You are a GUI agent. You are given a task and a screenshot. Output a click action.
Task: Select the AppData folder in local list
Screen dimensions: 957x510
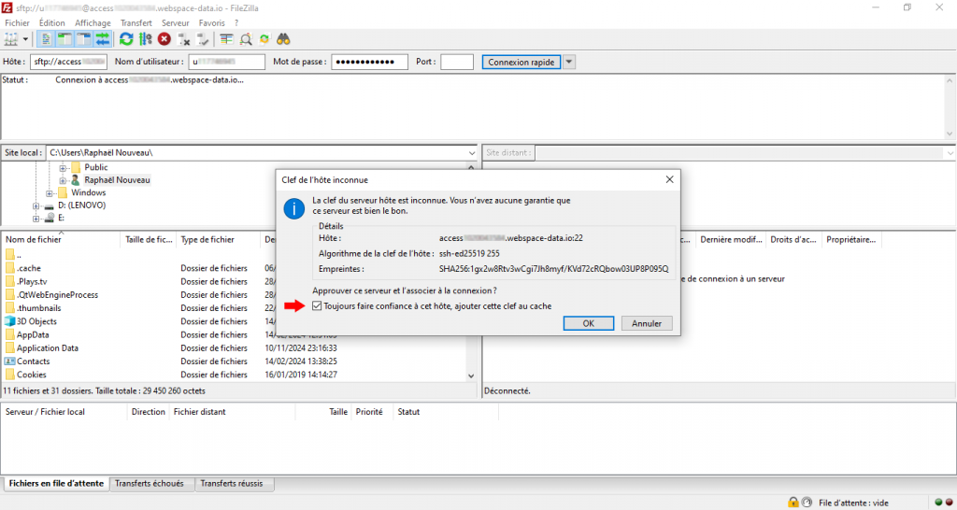(33, 334)
